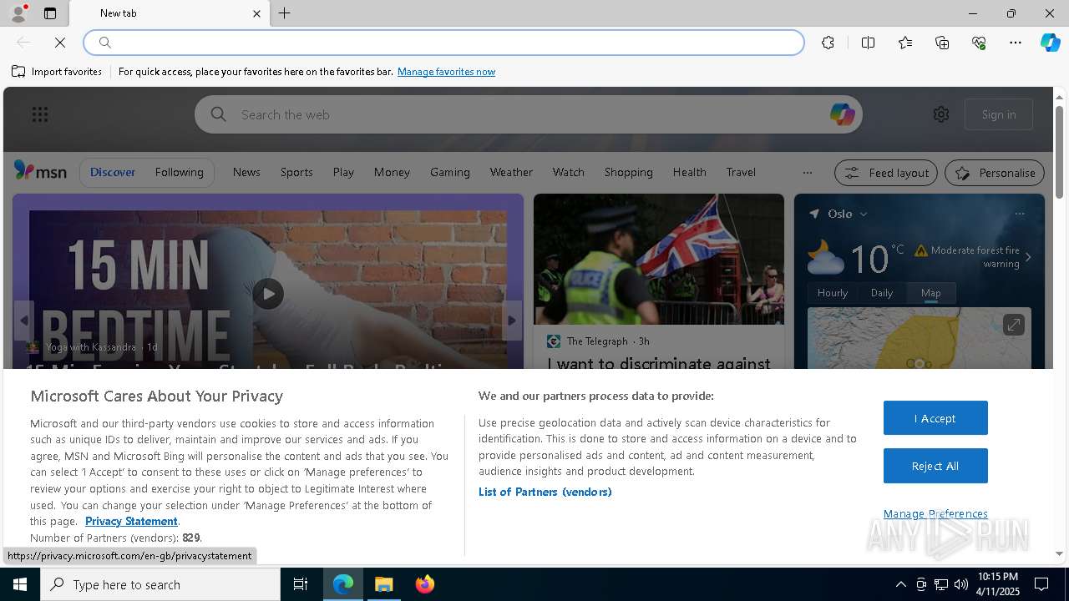Expand the weather map fullscreen
The image size is (1069, 601).
[1013, 325]
